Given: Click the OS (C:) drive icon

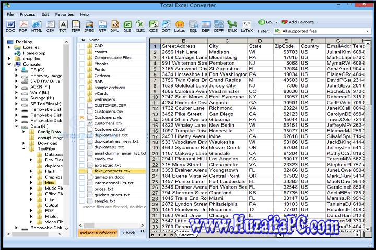Looking at the screenshot, I should coord(25,70).
